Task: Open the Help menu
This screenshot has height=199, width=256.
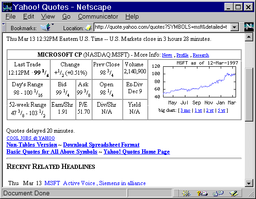Action: coord(132,16)
